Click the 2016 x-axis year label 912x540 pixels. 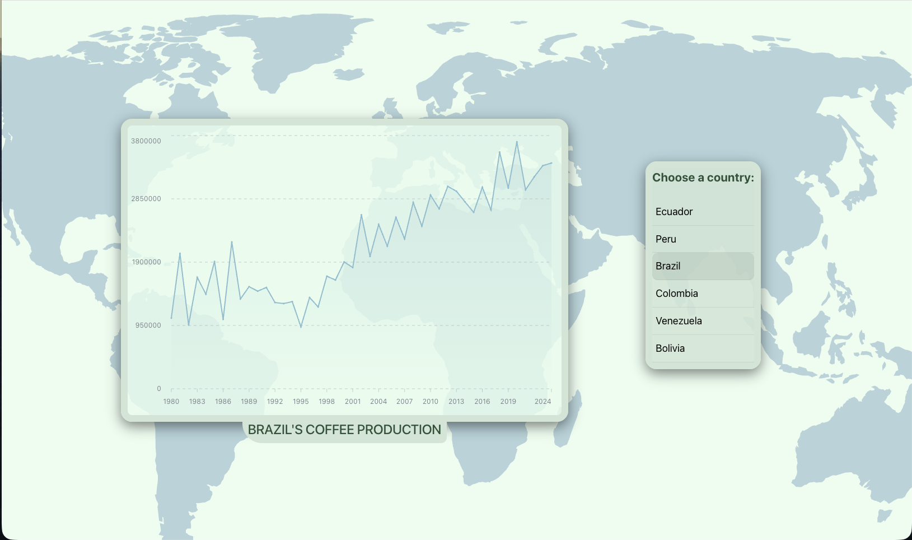click(482, 402)
